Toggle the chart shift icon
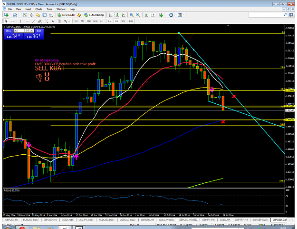 click(153, 15)
